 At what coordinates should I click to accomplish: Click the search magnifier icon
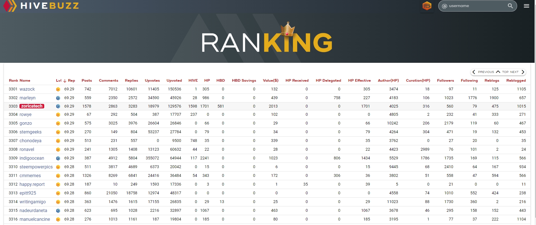pos(510,6)
